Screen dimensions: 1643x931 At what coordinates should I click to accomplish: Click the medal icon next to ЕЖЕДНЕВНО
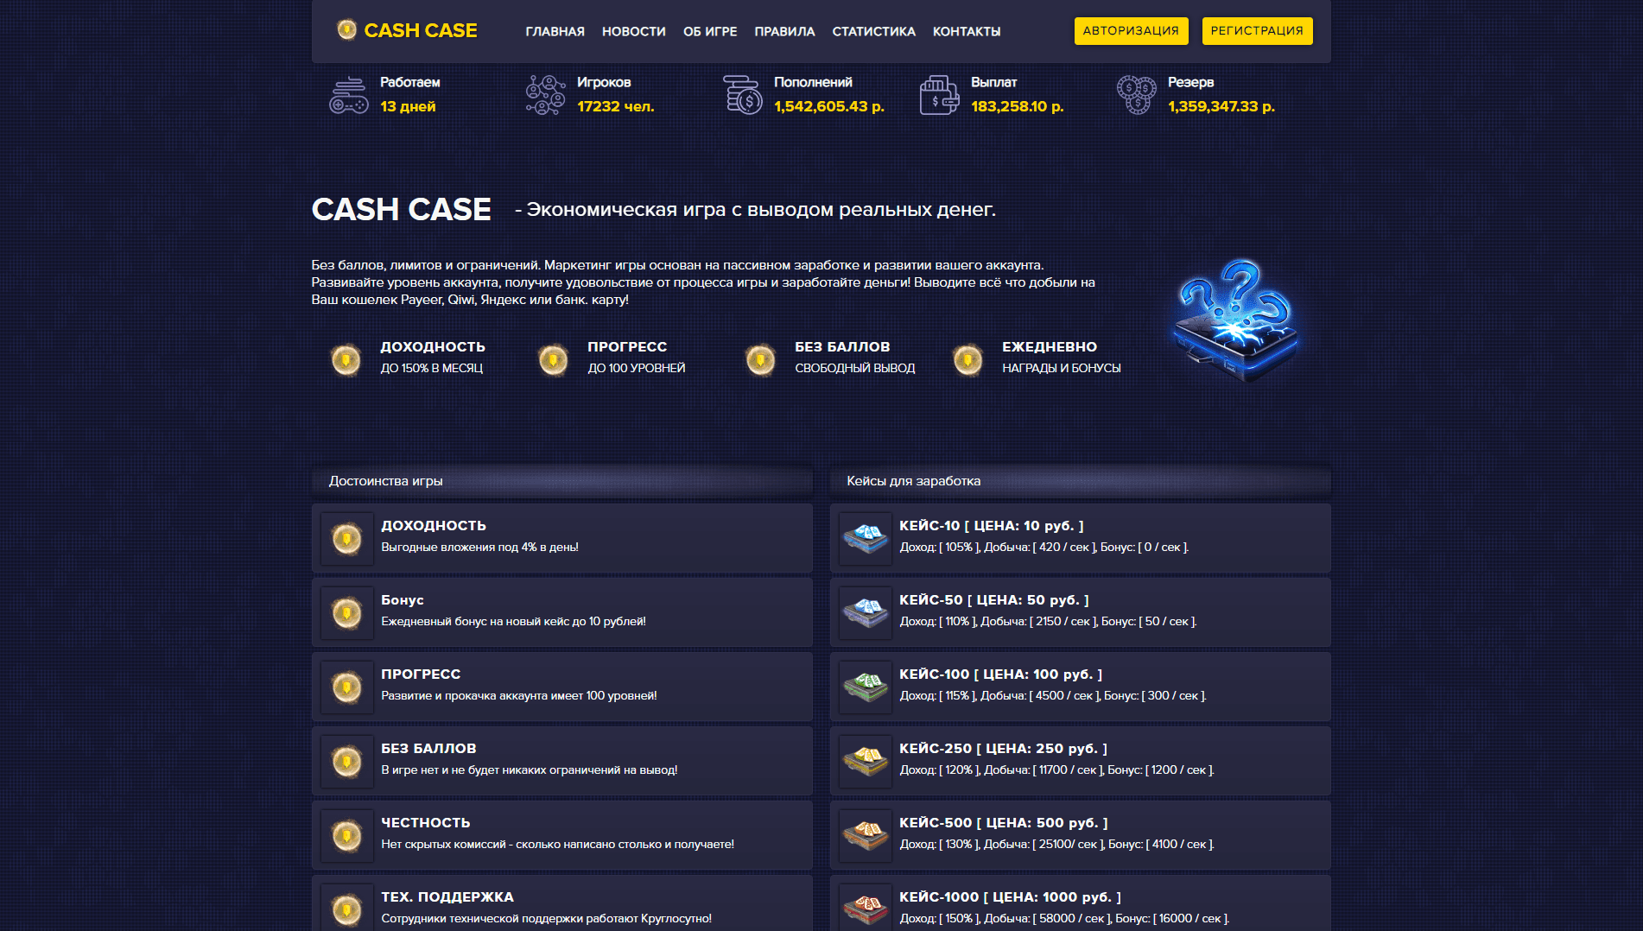pos(968,358)
